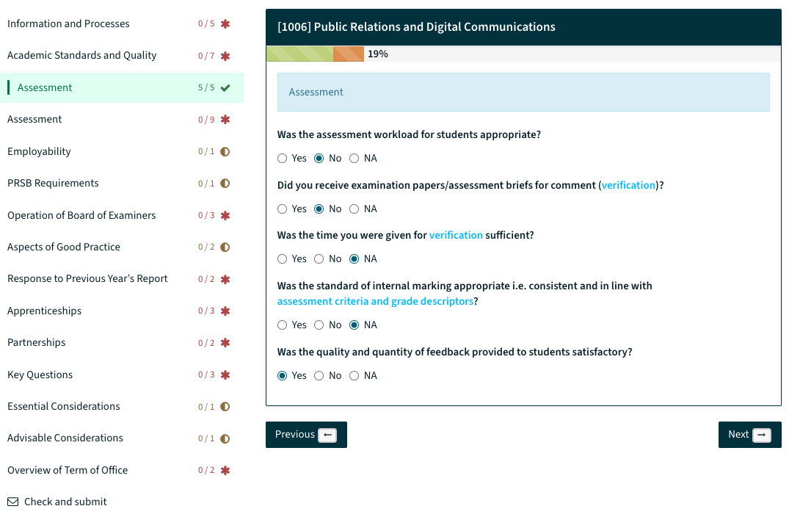Click the red asterisk next to Academic Standards and Quality
789x517 pixels.
[x=225, y=56]
